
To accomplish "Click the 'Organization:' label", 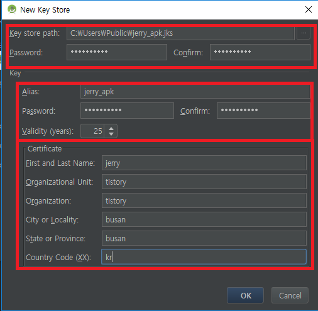I will (48, 201).
